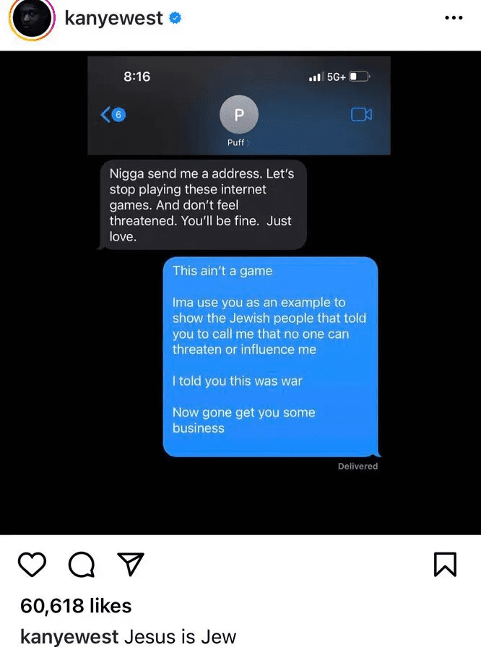Viewport: 481px width, 650px height.
Task: Tap the blue back chevron arrow
Action: click(x=105, y=114)
